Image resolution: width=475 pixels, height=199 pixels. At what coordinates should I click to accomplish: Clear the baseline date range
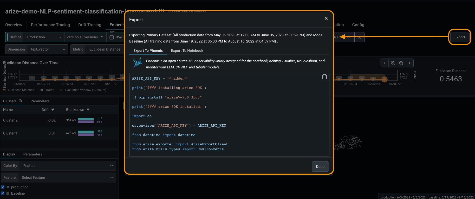(359, 37)
